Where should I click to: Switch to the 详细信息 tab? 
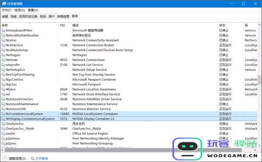pos(63,16)
